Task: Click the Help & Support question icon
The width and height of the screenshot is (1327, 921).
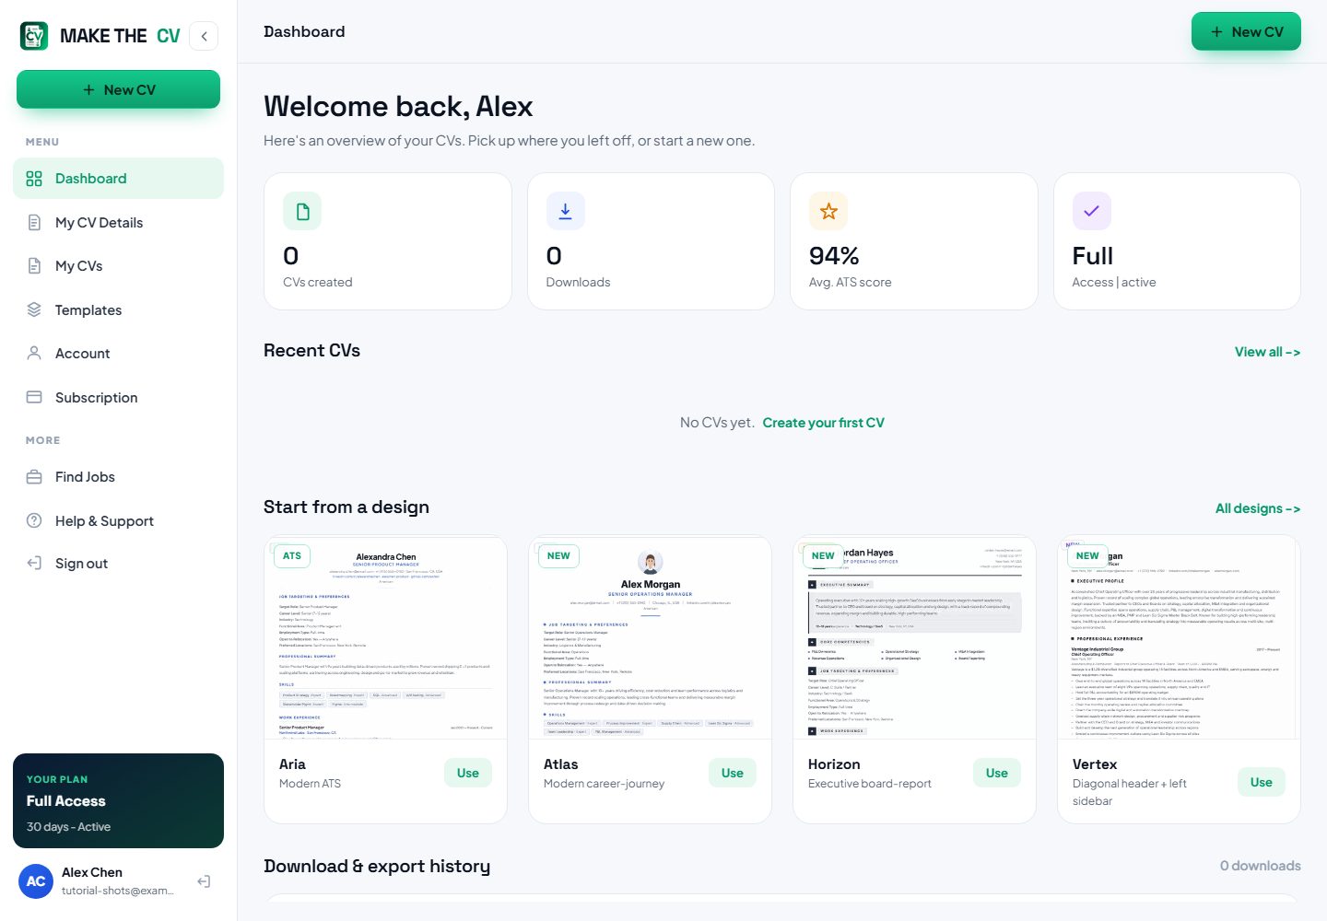Action: coord(34,520)
